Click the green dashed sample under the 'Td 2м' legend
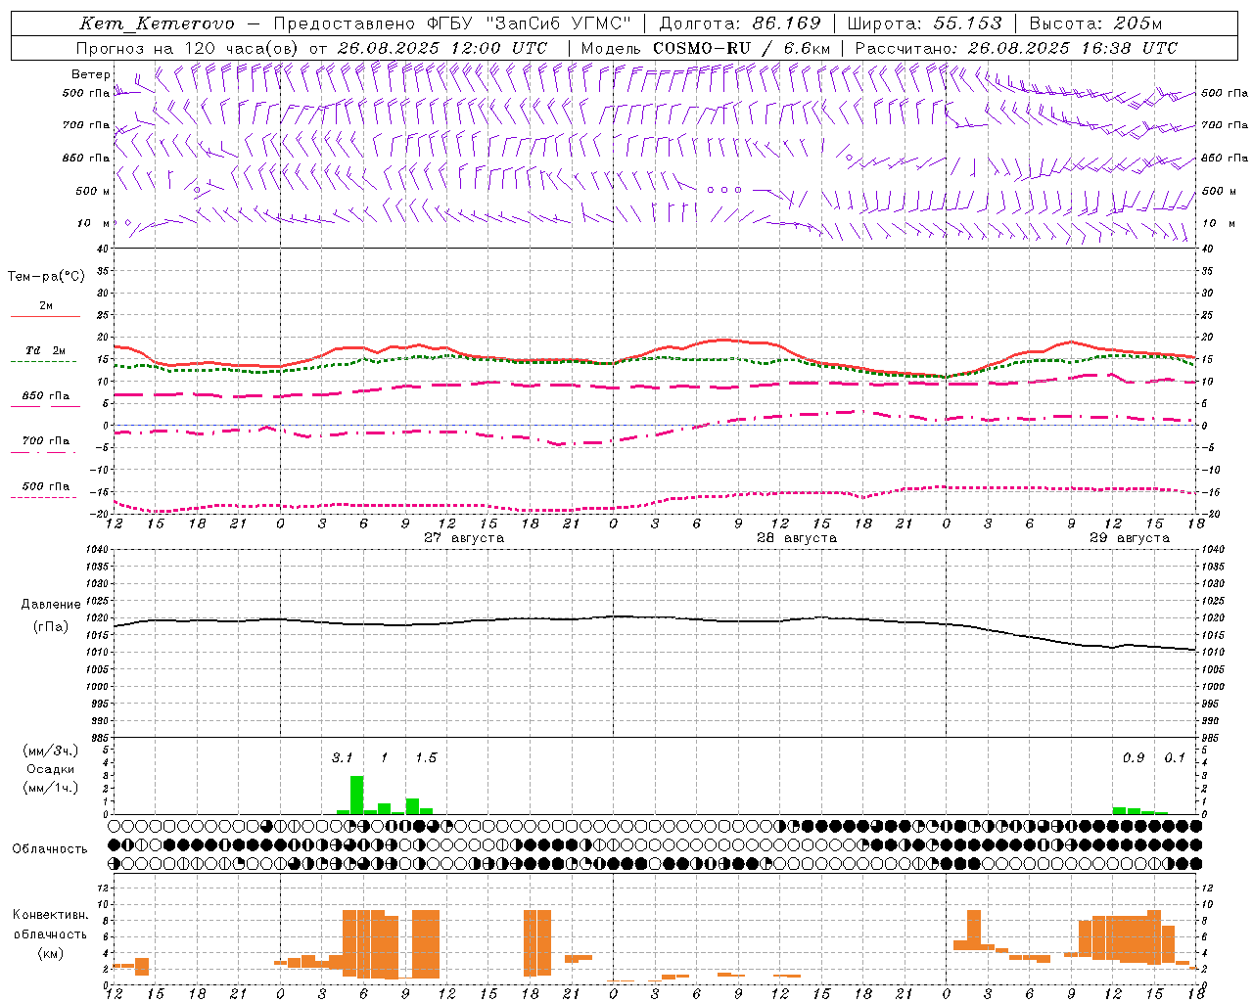The height and width of the screenshot is (1002, 1253). tap(43, 361)
